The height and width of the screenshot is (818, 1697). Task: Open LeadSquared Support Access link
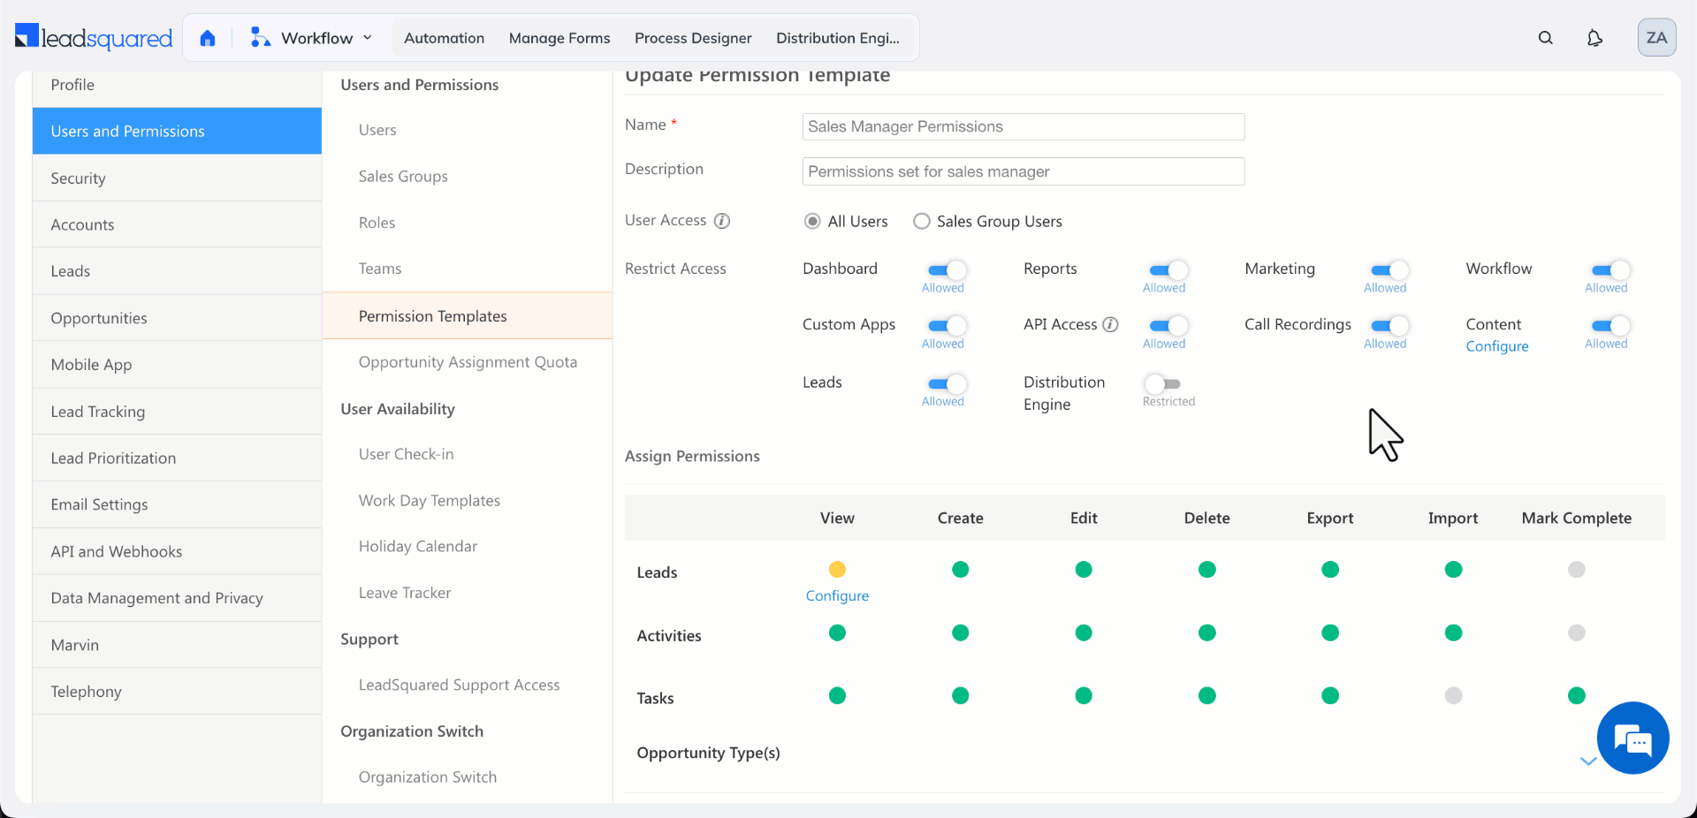[459, 685]
